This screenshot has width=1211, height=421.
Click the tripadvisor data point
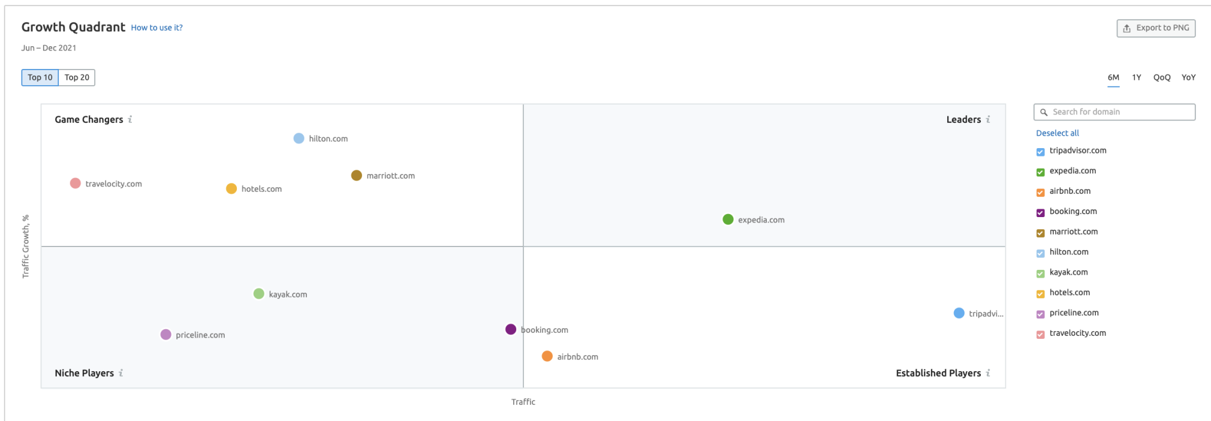coord(959,313)
